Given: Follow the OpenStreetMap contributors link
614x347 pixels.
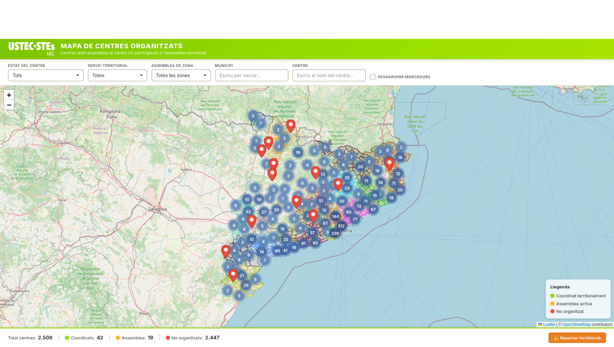Looking at the screenshot, I should 576,325.
